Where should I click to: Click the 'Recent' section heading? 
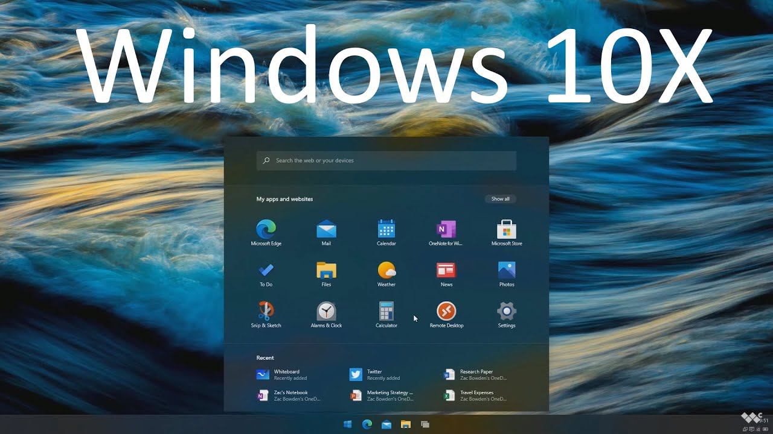(265, 358)
